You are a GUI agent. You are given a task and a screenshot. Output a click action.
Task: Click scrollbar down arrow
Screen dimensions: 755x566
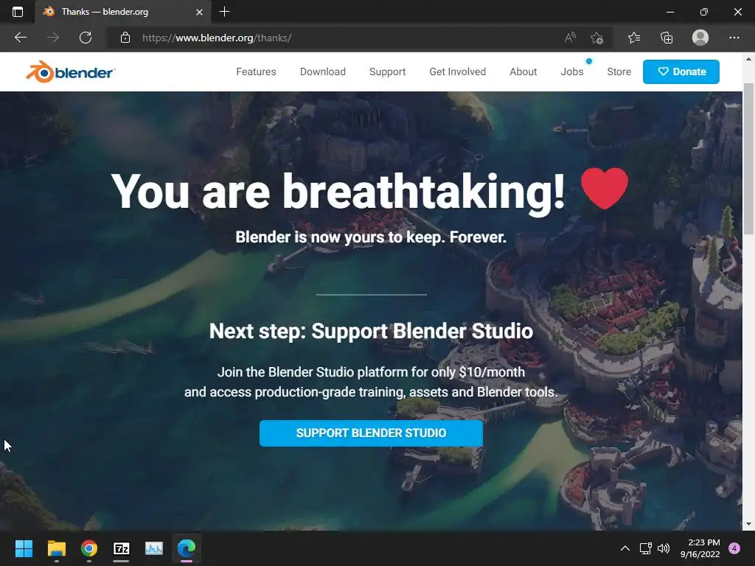[748, 524]
